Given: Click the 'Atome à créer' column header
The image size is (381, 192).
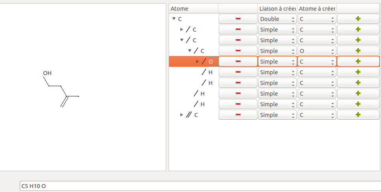Looking at the screenshot, I should [317, 9].
